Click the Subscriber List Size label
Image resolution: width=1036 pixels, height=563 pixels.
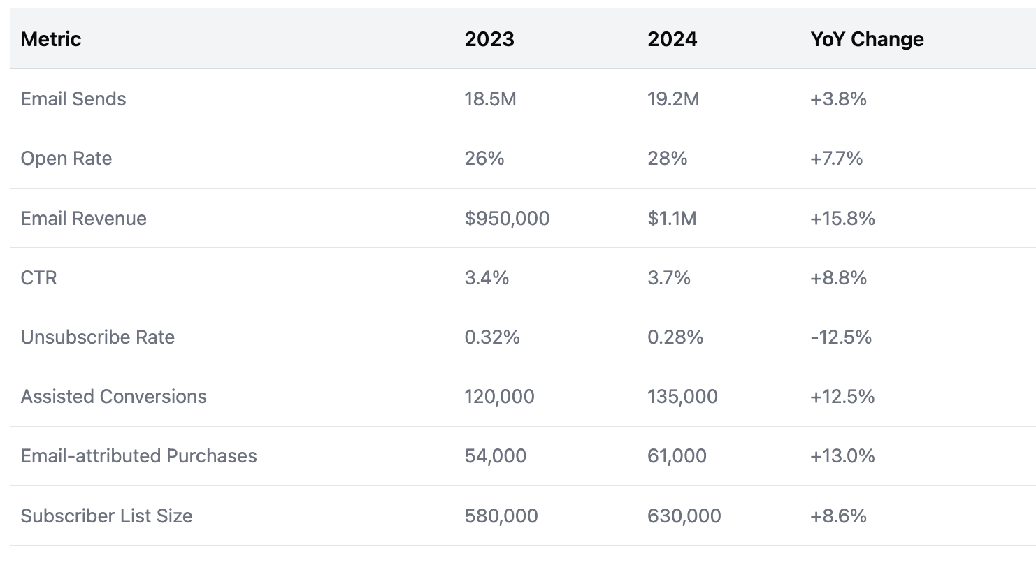107,516
